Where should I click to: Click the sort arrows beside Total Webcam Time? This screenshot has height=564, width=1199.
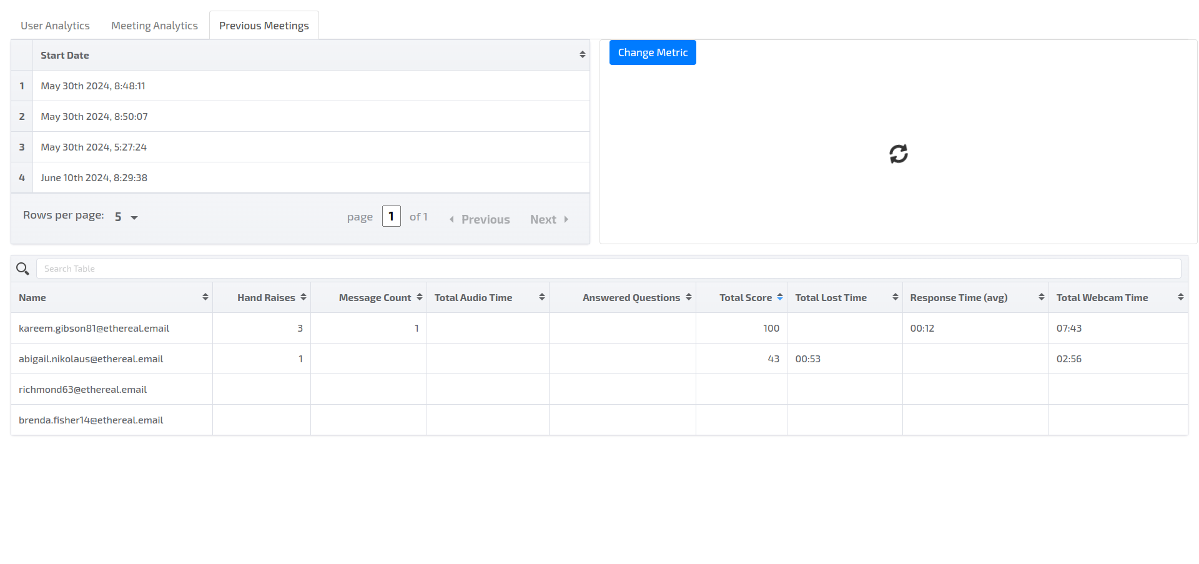pos(1181,297)
